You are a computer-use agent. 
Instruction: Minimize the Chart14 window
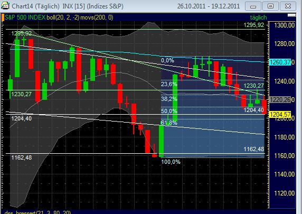(253, 6)
